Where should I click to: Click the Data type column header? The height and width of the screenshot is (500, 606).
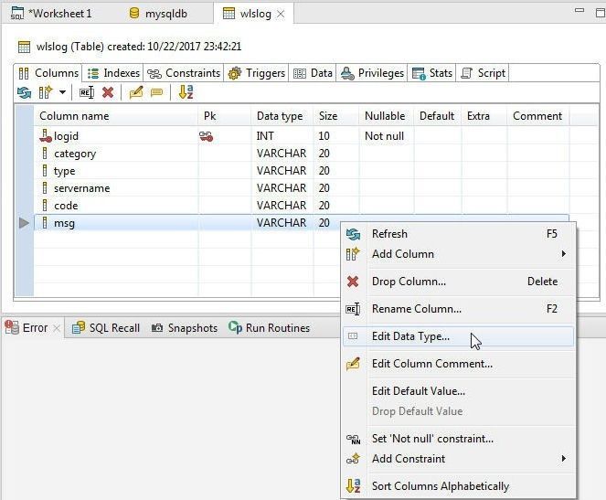pos(282,116)
